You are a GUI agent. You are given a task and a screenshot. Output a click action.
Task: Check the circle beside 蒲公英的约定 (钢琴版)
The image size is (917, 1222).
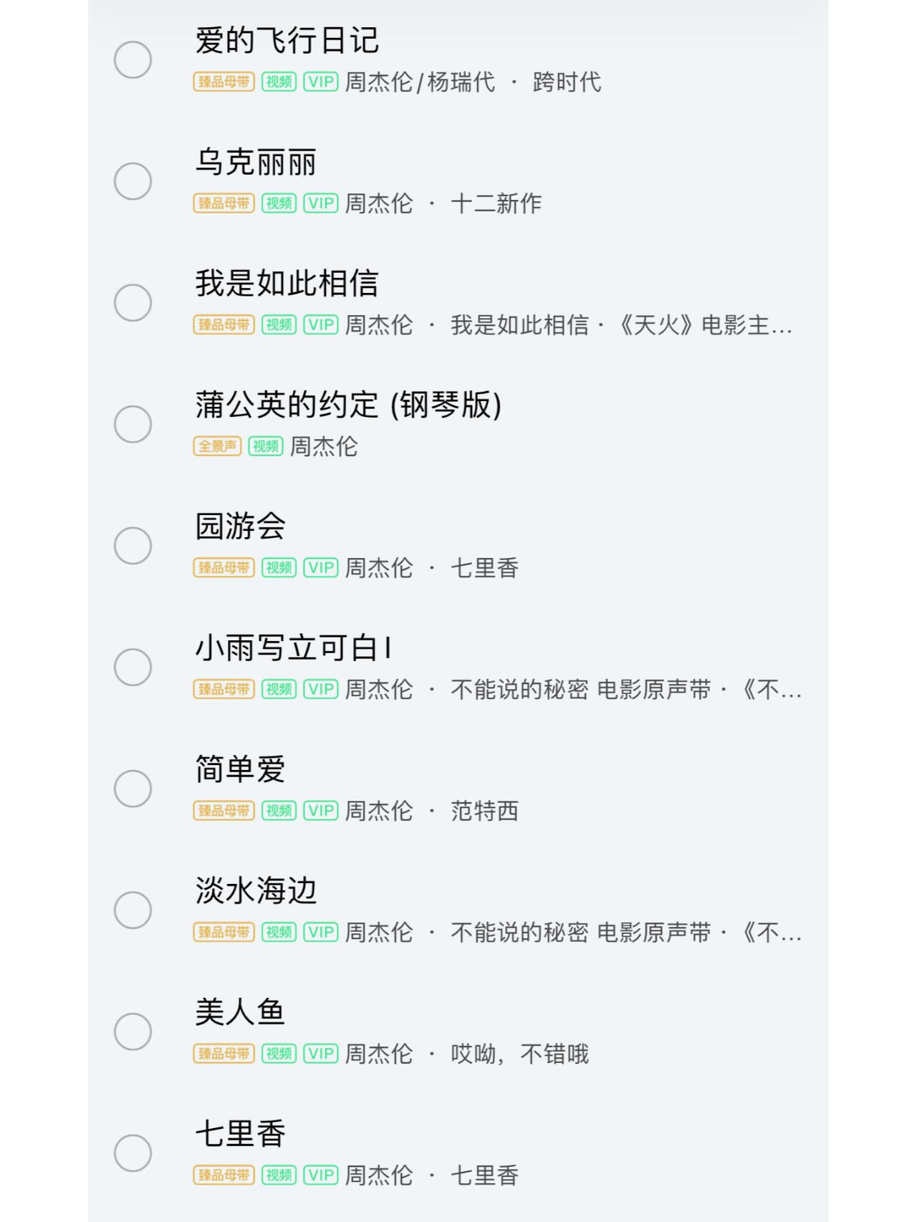coord(133,424)
